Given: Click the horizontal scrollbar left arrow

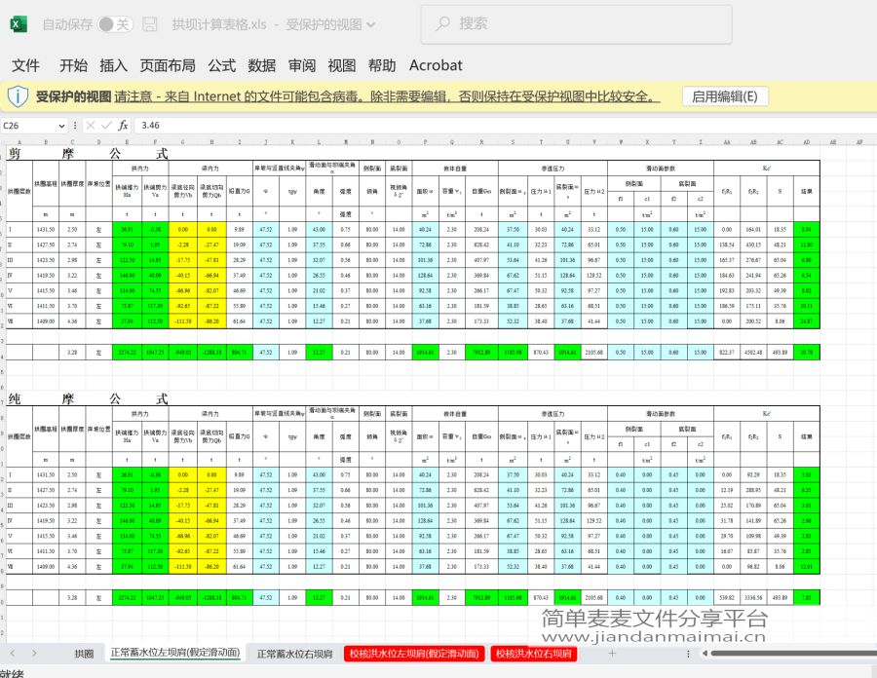Looking at the screenshot, I should [705, 653].
